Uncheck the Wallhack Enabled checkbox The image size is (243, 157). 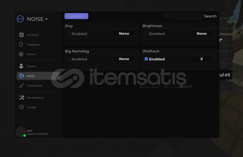(x=146, y=59)
